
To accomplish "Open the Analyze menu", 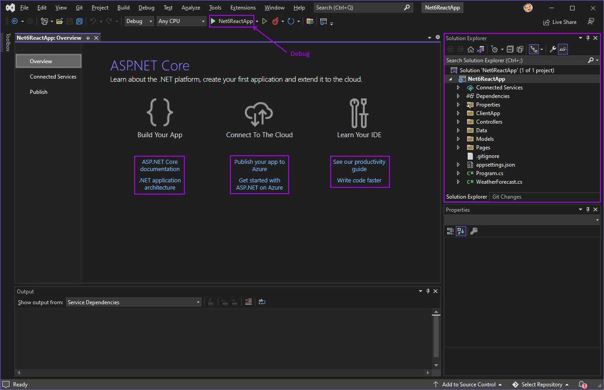I will [191, 8].
